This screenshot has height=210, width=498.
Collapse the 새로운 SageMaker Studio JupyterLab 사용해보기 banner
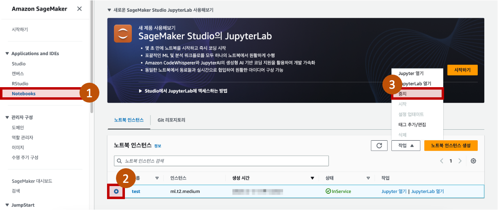tap(109, 10)
